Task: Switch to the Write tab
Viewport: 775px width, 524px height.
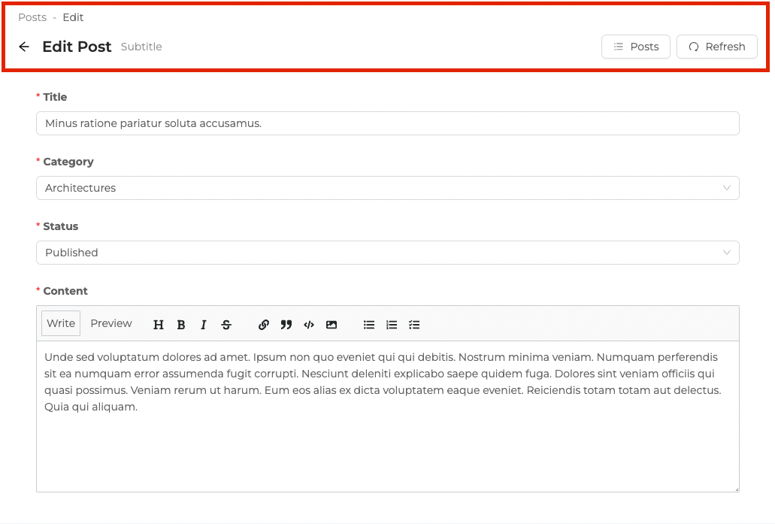Action: pyautogui.click(x=61, y=323)
